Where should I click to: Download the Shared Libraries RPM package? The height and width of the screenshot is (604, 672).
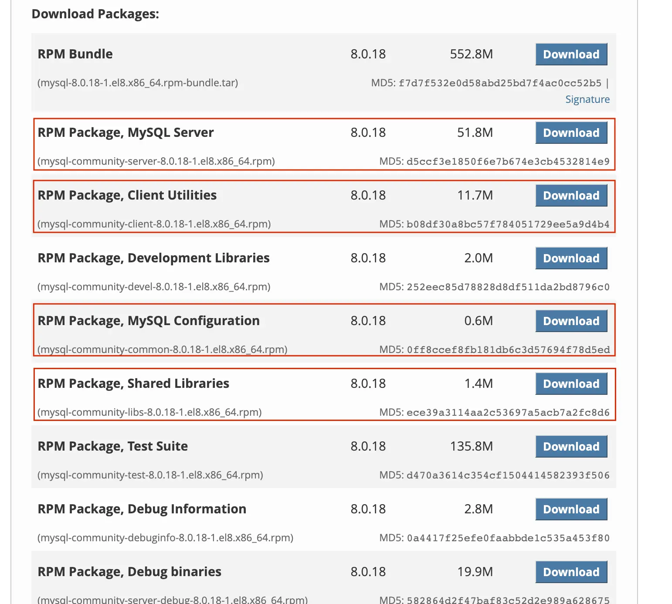[571, 384]
